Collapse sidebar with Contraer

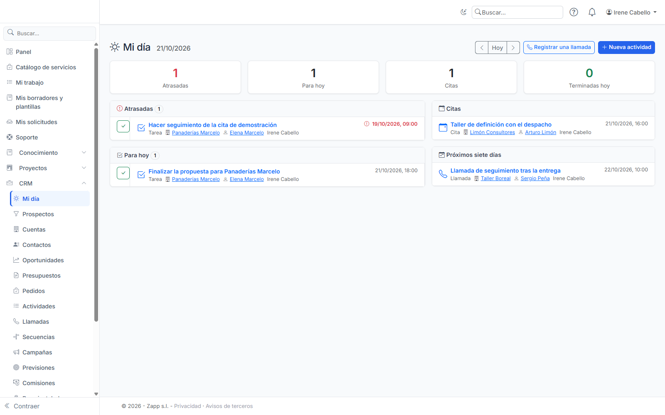click(22, 406)
